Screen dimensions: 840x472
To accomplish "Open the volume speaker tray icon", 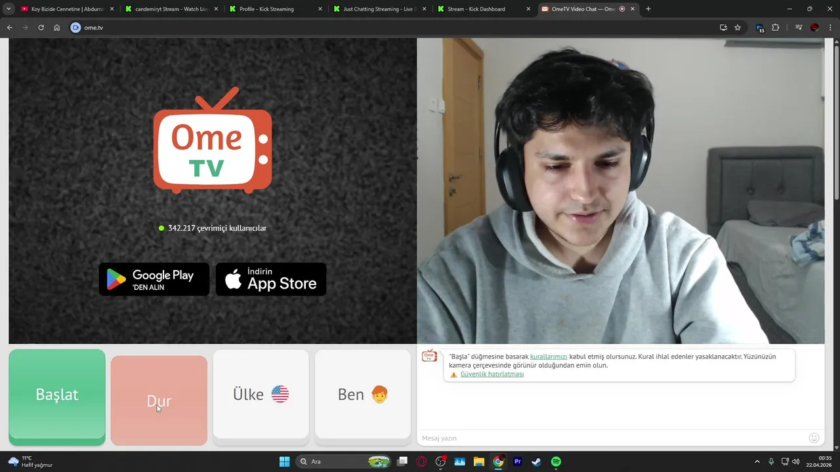I will tap(796, 462).
